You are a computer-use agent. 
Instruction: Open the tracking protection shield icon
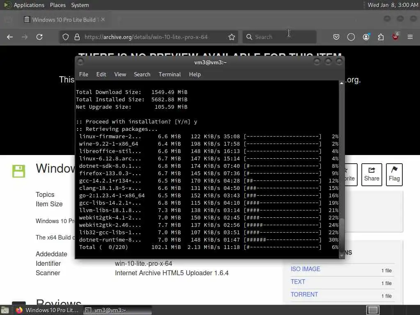click(x=65, y=37)
